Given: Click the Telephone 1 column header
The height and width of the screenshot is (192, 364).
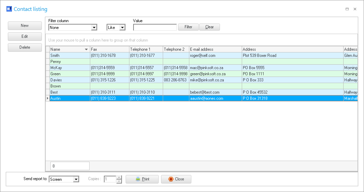Looking at the screenshot, I should [146, 49].
